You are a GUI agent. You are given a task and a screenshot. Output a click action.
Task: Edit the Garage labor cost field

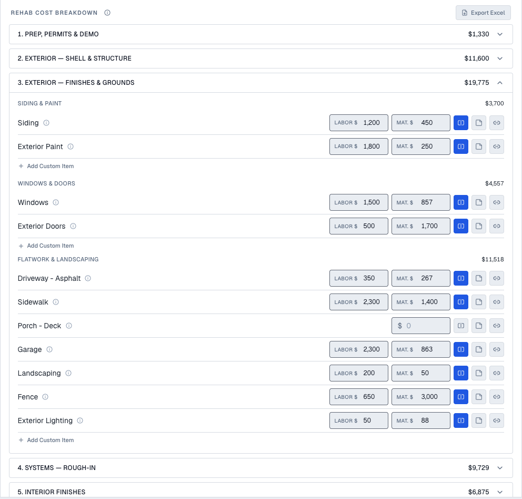[x=359, y=349]
